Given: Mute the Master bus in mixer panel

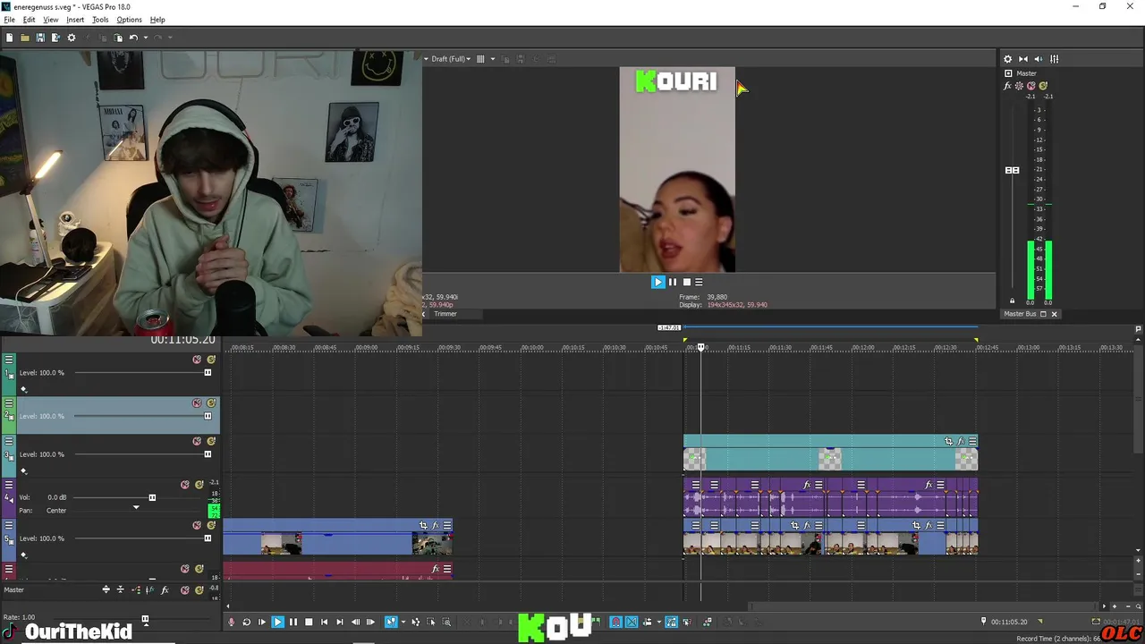Looking at the screenshot, I should 1030,86.
